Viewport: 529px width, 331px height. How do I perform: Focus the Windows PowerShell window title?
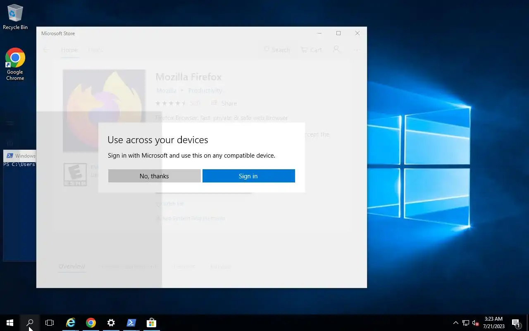click(25, 156)
